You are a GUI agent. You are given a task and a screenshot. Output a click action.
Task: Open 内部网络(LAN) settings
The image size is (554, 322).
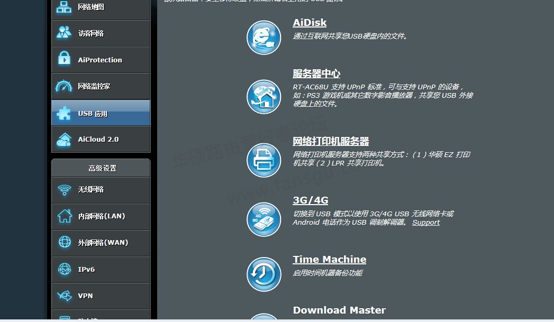(x=101, y=217)
